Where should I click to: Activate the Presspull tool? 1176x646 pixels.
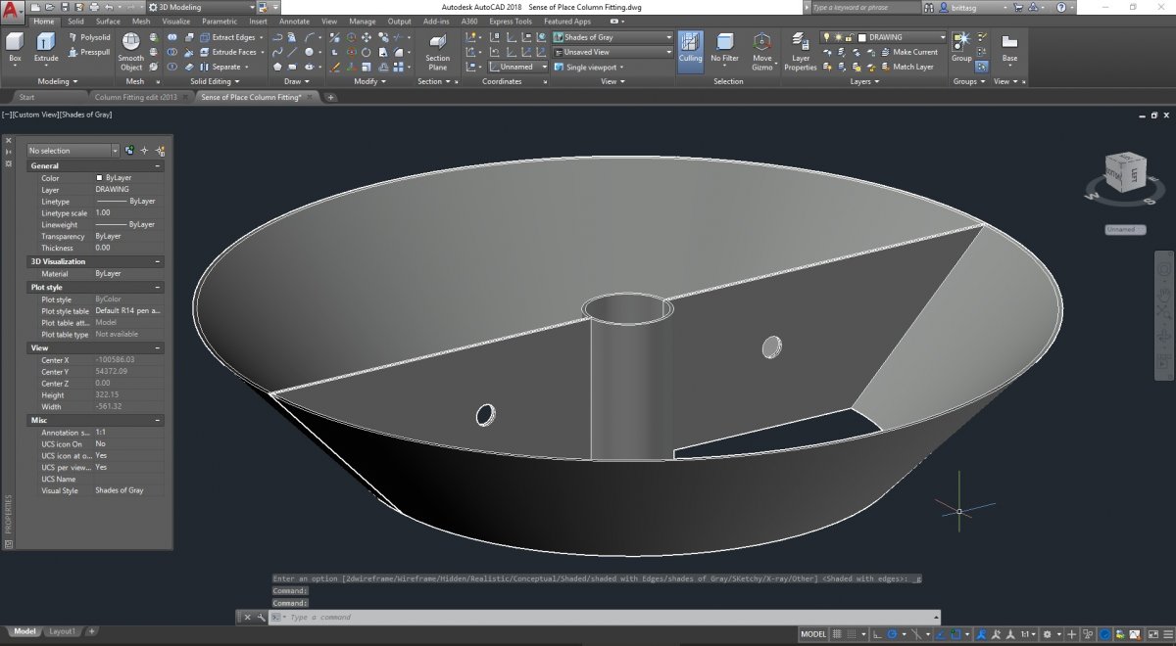88,52
